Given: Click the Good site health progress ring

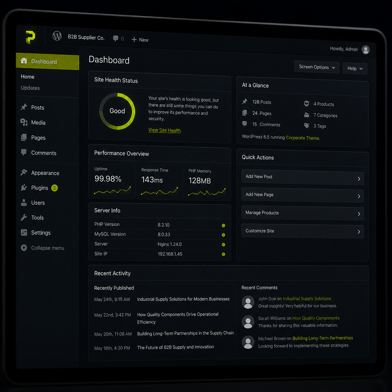Looking at the screenshot, I should (117, 111).
